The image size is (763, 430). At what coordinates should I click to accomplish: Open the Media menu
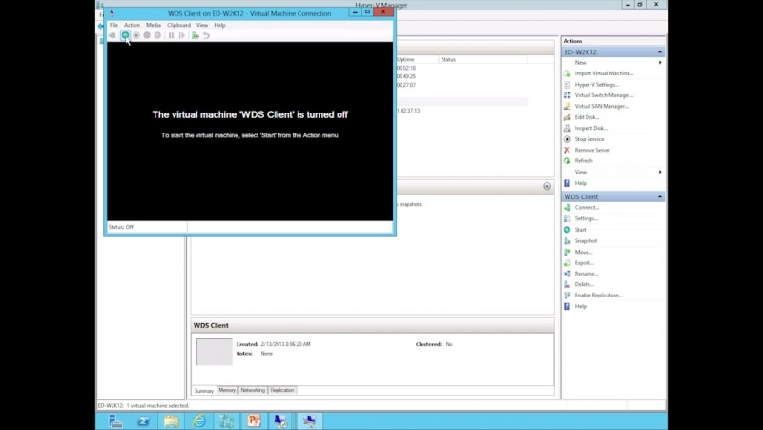pos(154,25)
